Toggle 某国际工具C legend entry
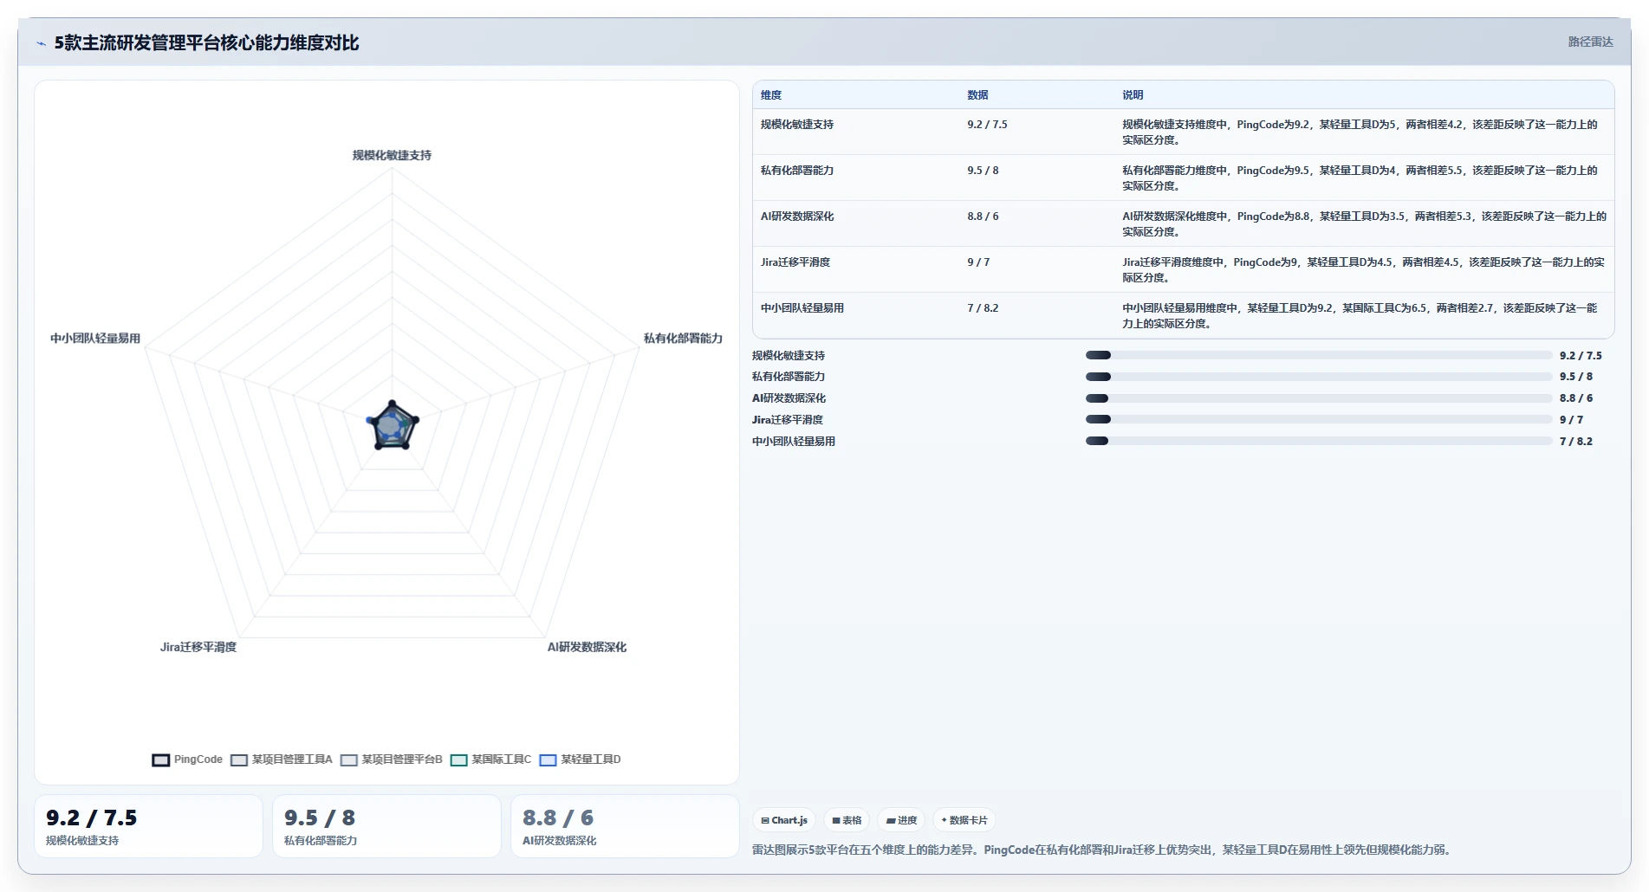 pos(491,759)
